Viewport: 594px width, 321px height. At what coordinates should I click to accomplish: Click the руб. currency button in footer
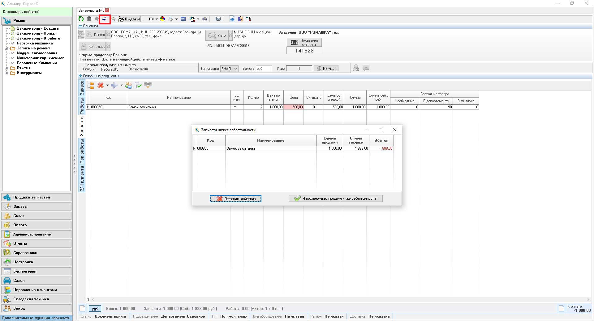[95, 309]
